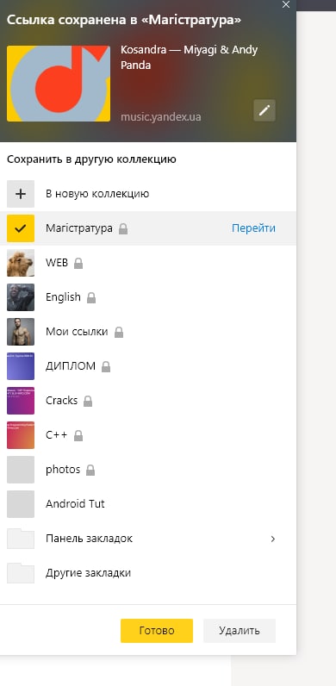The image size is (336, 686).
Task: Select the Cracks collection thumbnail
Action: pyautogui.click(x=21, y=401)
